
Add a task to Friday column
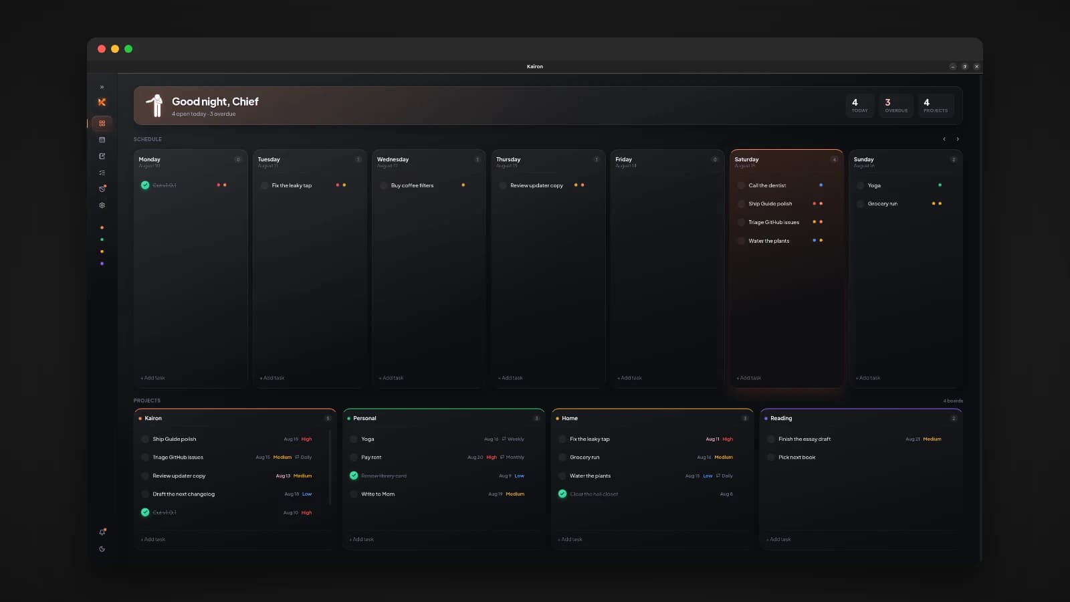[x=629, y=378]
